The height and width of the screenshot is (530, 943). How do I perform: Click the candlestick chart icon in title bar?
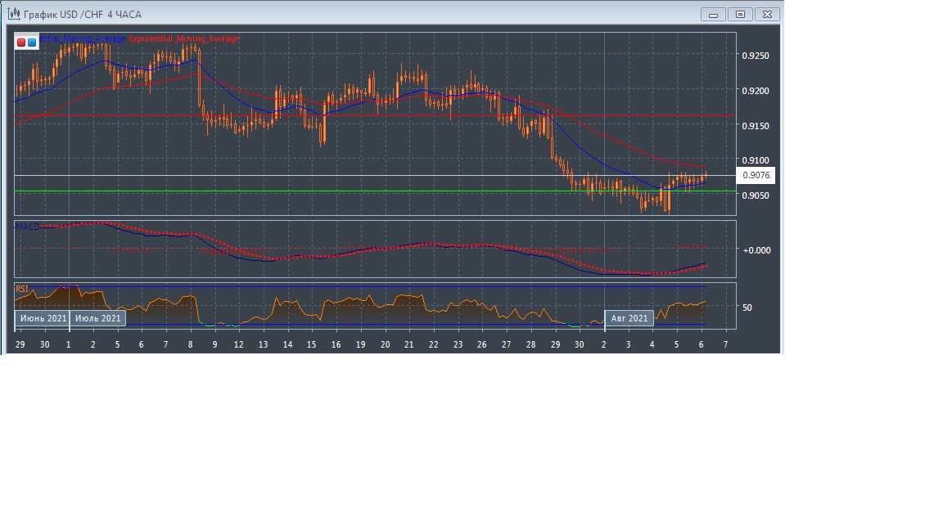point(14,14)
